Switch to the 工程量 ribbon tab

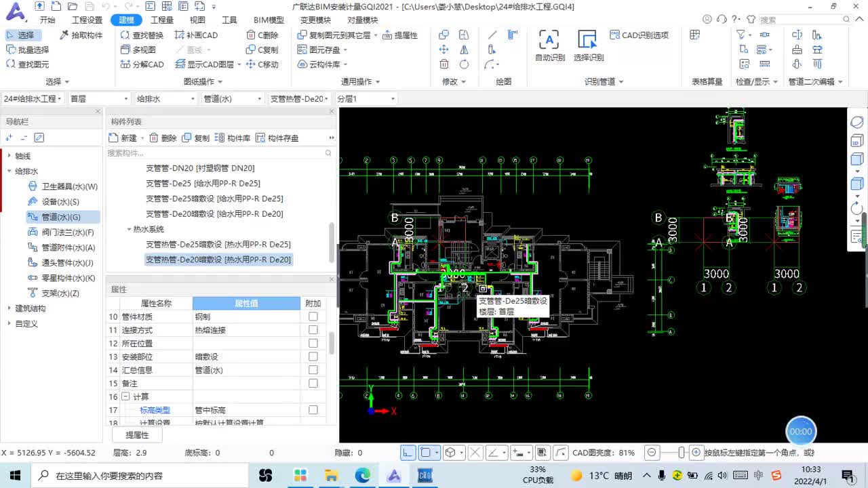(x=162, y=20)
